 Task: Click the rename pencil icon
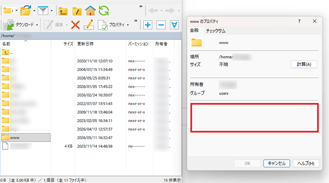click(89, 25)
